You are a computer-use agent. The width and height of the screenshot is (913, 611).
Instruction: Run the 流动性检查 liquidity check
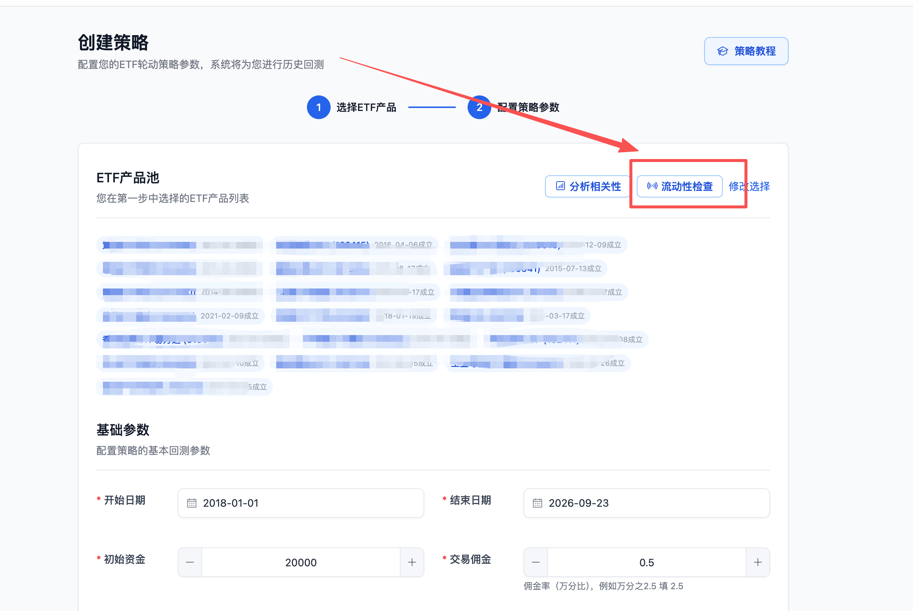point(679,186)
